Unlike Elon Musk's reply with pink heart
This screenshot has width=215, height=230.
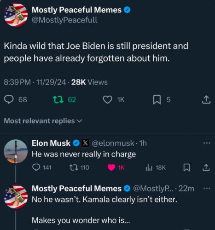click(x=111, y=167)
